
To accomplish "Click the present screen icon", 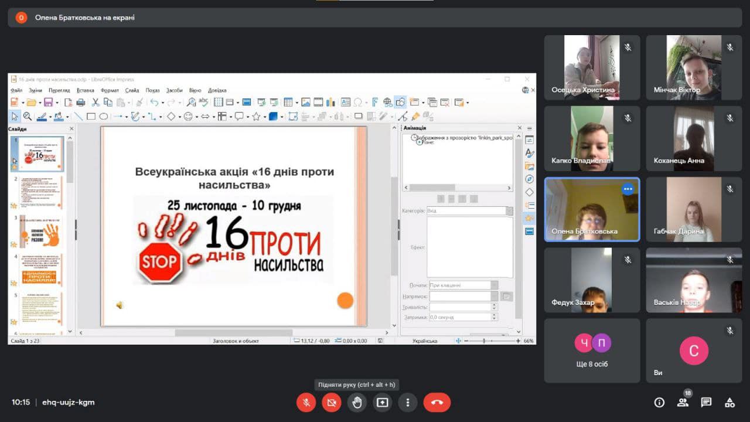I will pos(382,402).
